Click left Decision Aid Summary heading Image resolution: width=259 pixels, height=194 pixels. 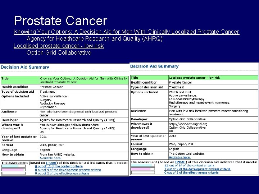click(25, 67)
